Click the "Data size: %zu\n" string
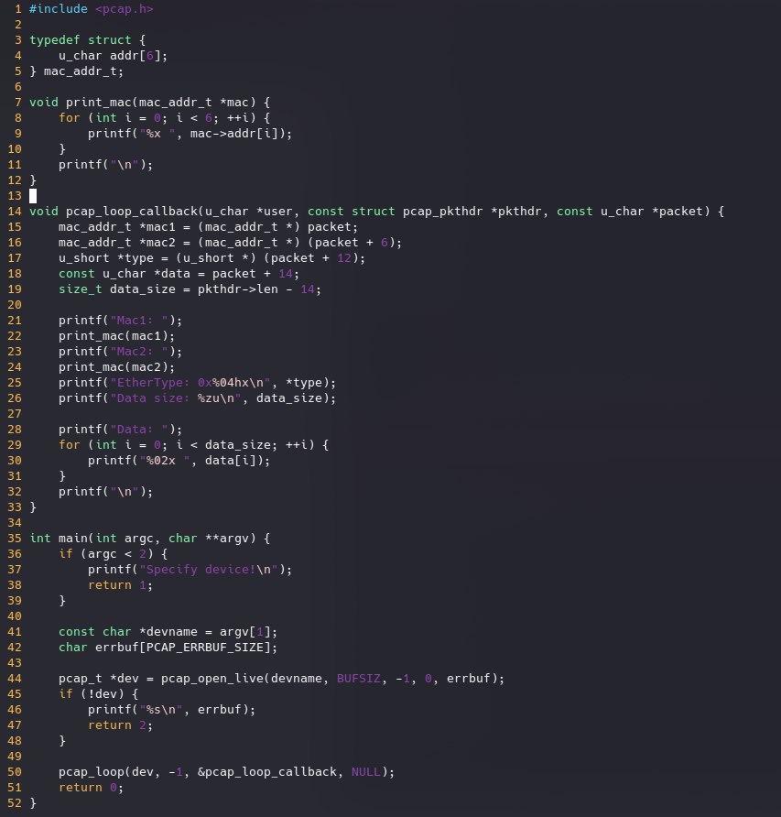Image resolution: width=781 pixels, height=817 pixels. click(176, 398)
